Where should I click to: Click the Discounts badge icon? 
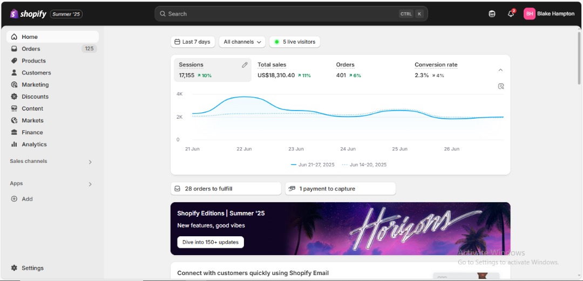tap(14, 96)
